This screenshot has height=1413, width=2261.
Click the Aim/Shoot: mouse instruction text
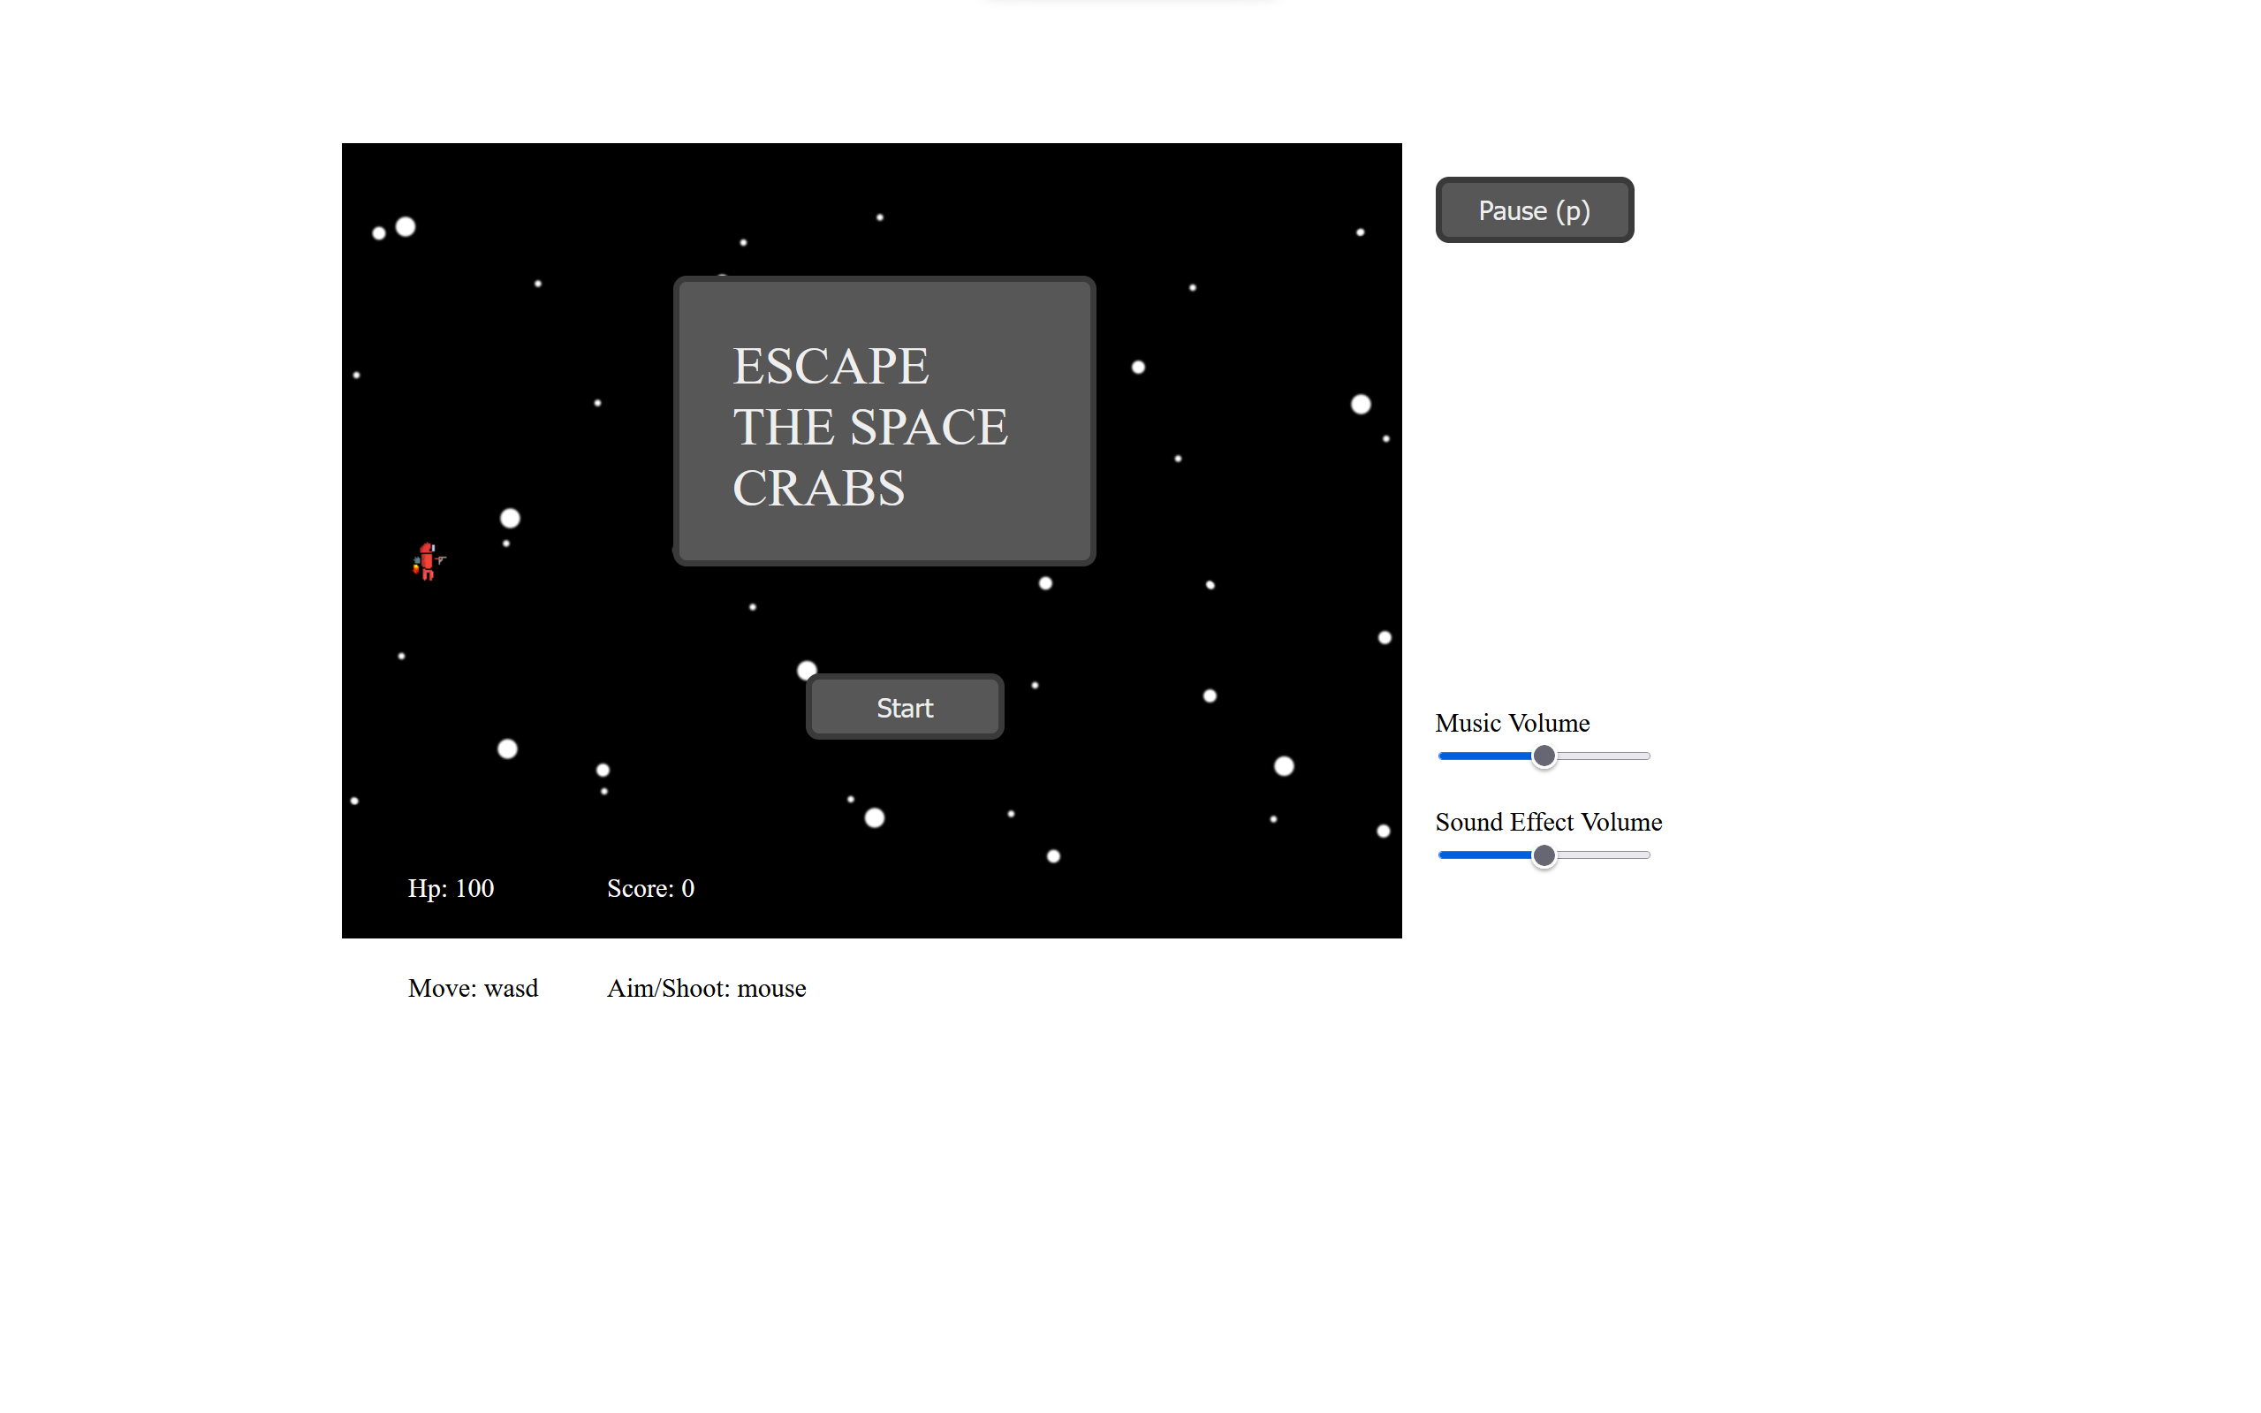706,988
